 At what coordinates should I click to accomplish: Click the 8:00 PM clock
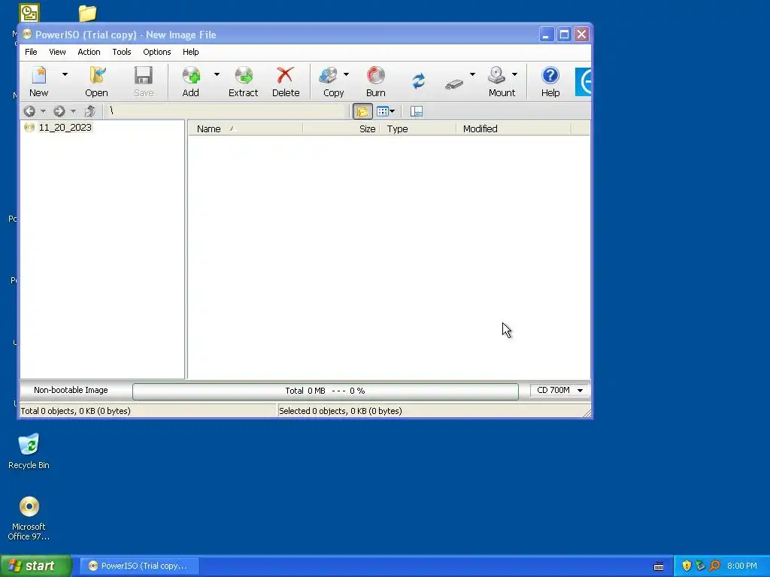tap(742, 566)
